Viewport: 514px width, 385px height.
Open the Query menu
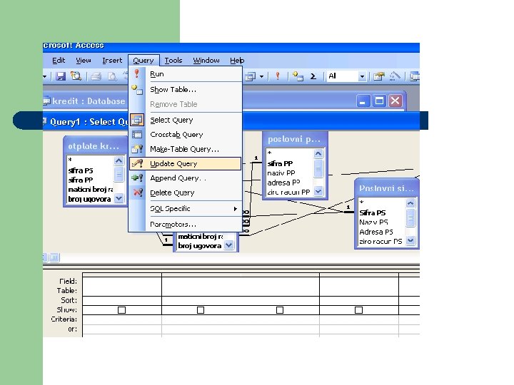[x=143, y=61]
